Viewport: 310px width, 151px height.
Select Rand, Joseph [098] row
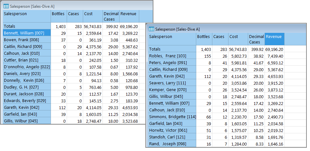click(172, 144)
